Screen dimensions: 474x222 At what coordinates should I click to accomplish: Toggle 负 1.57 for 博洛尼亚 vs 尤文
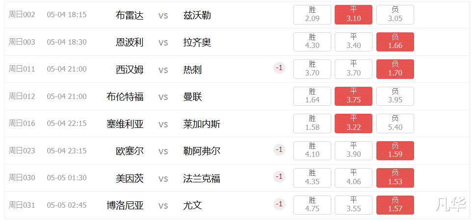[395, 205]
